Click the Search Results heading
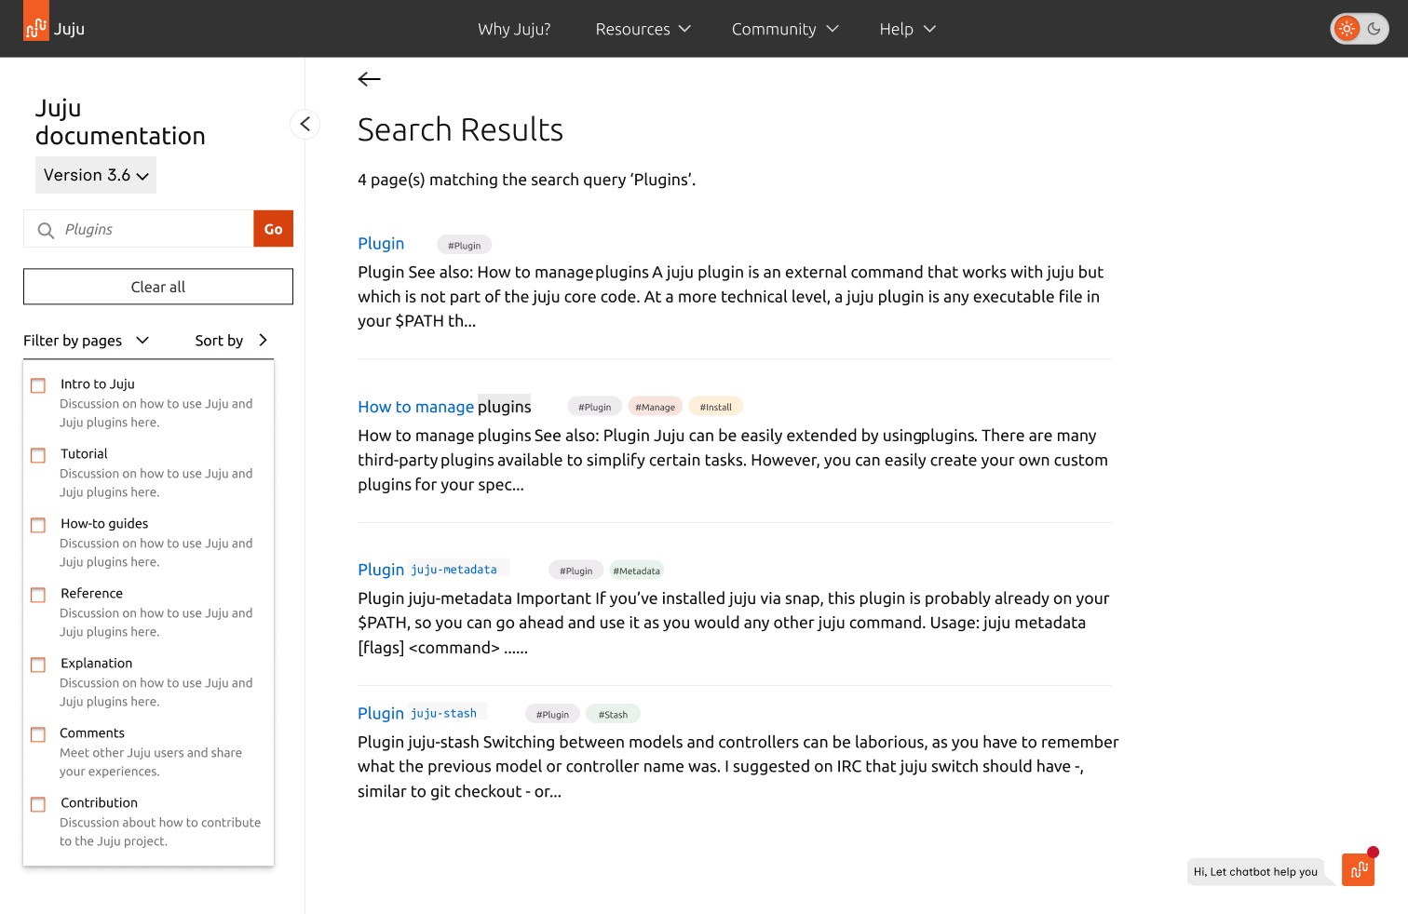This screenshot has height=914, width=1408. (460, 129)
